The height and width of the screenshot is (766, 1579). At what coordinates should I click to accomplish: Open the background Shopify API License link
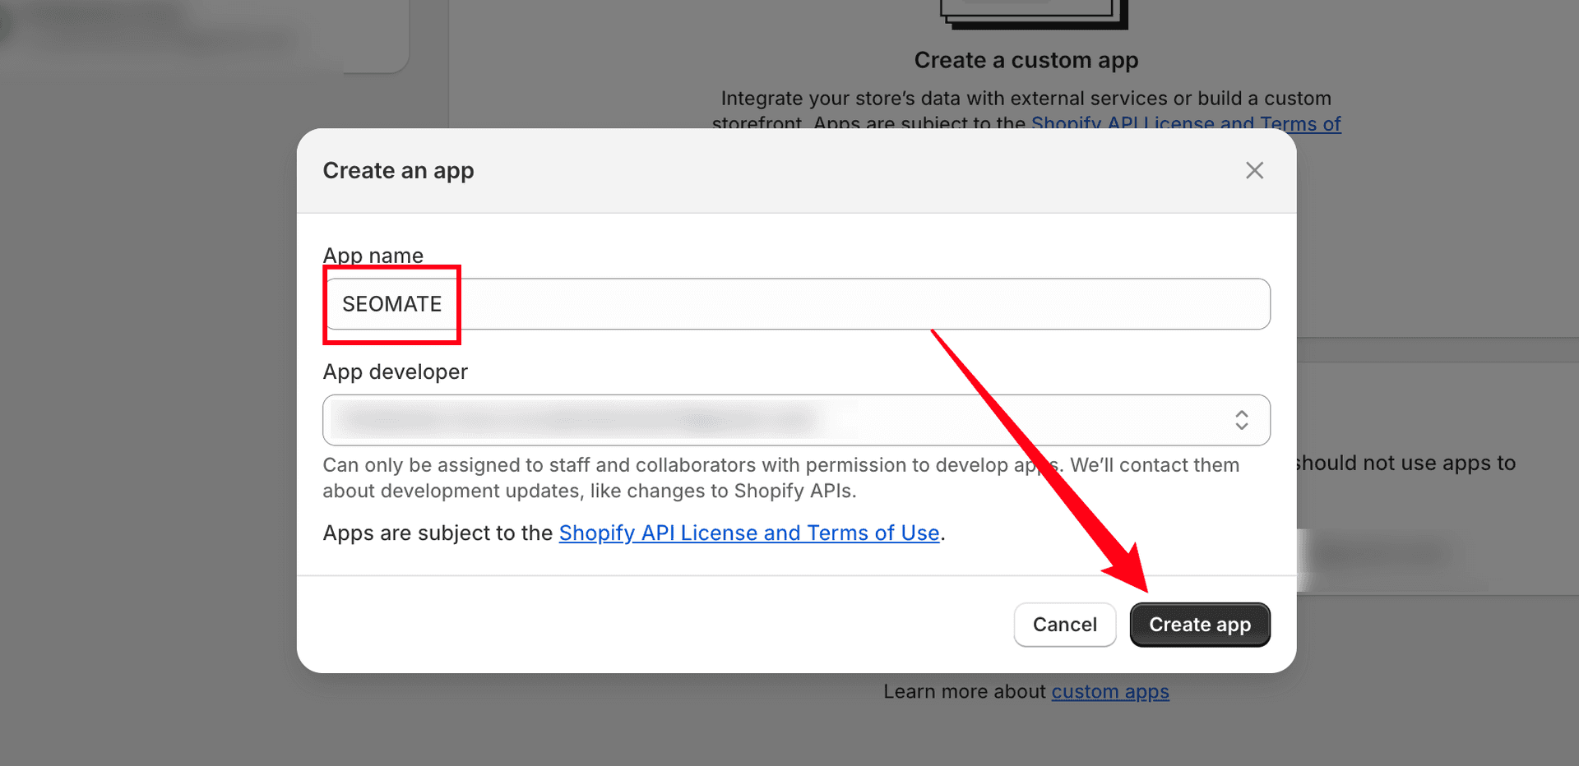1185,124
